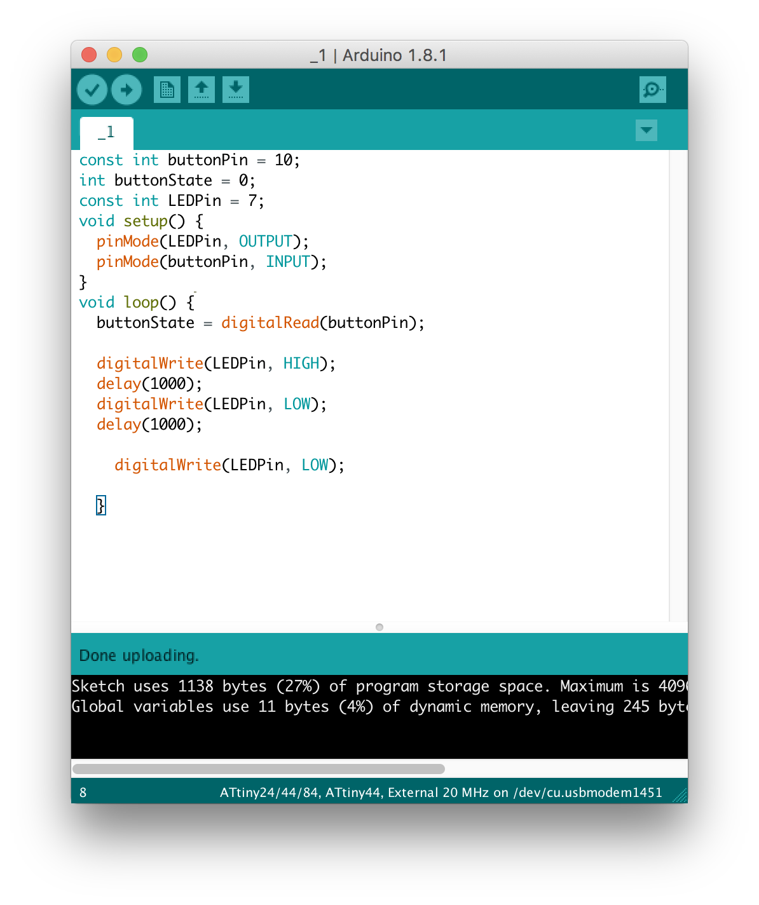Screen dimensions: 759x905
Task: Click the first delay(1000); line
Action: pyautogui.click(x=149, y=384)
